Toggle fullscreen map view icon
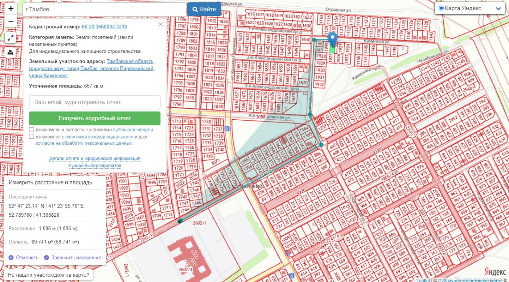 tap(11, 38)
